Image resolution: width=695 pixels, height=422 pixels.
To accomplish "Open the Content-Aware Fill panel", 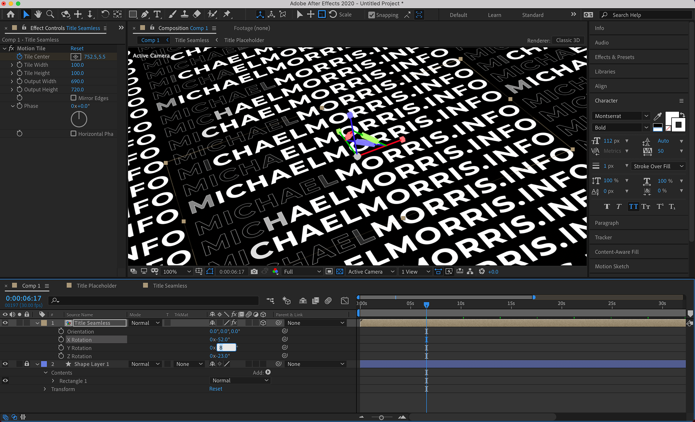I will pos(616,252).
